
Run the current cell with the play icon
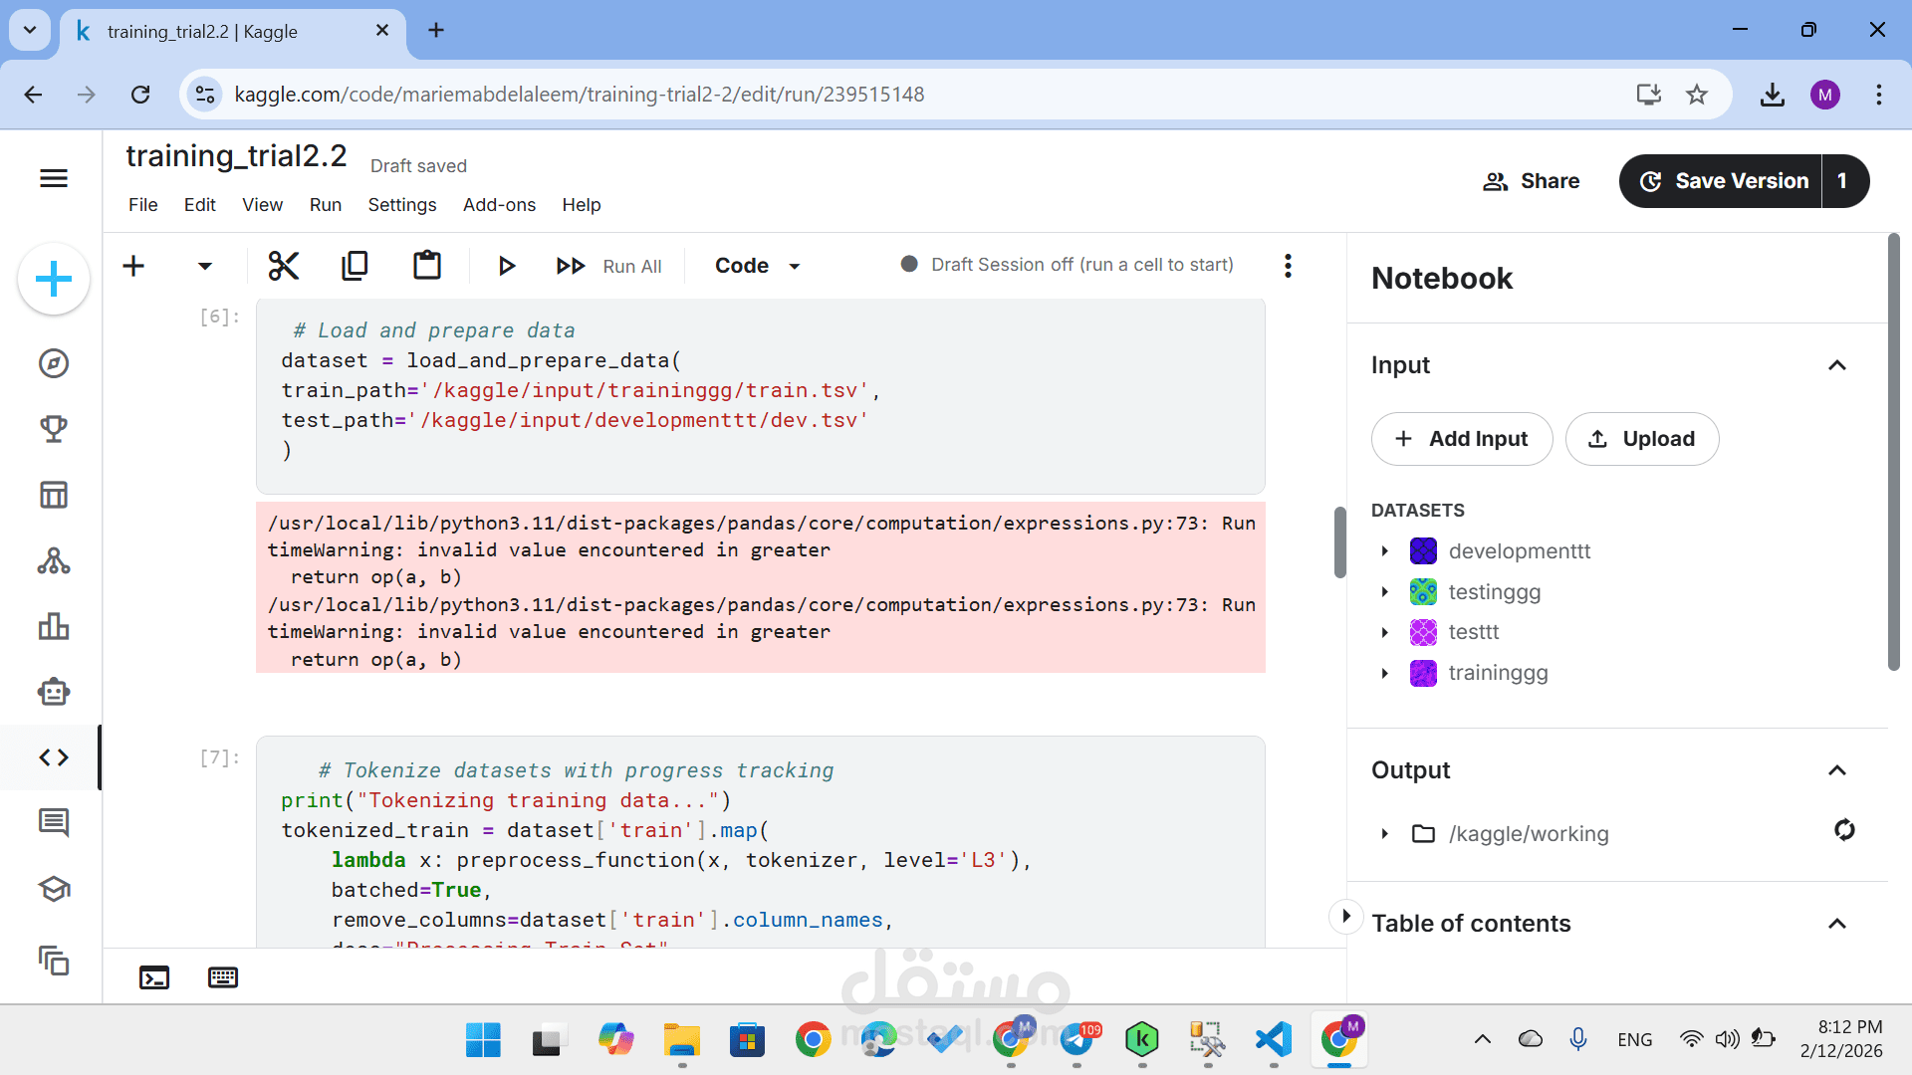[506, 266]
